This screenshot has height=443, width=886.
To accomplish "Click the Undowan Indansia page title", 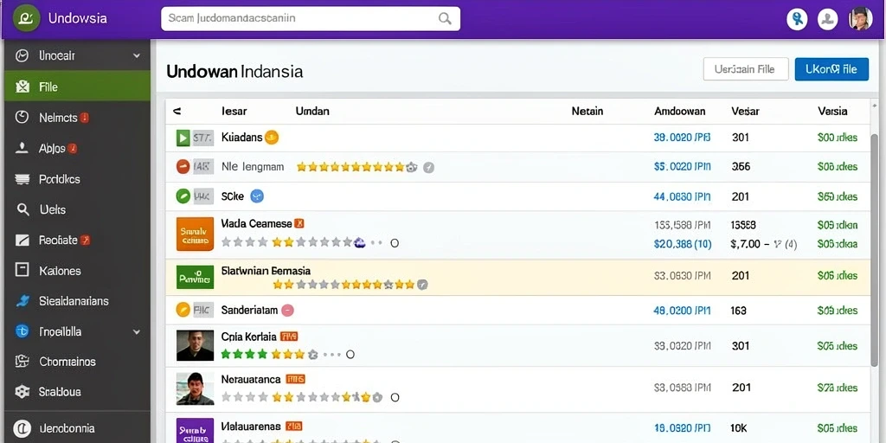I will point(234,72).
